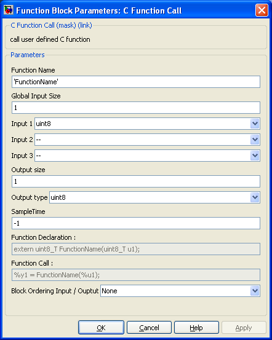Click the Simulink block icon in title bar
The image size is (272, 340).
point(9,10)
